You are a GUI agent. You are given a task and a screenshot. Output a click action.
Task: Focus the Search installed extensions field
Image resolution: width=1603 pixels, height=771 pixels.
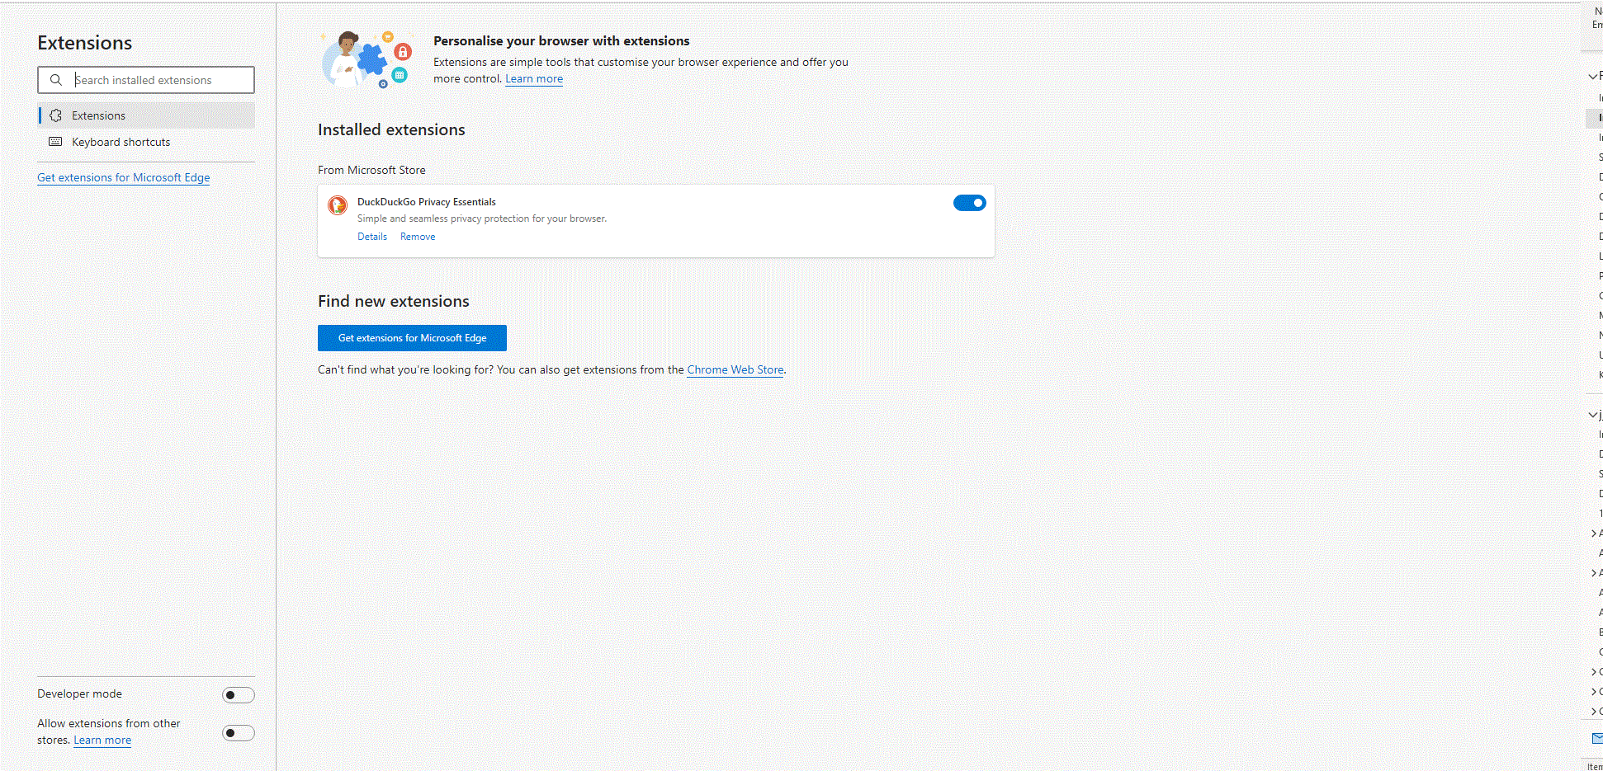coord(146,80)
